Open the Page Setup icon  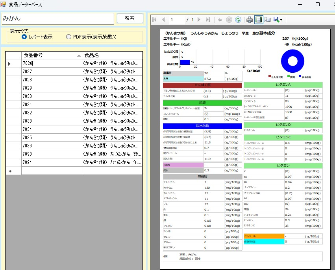pos(268,20)
